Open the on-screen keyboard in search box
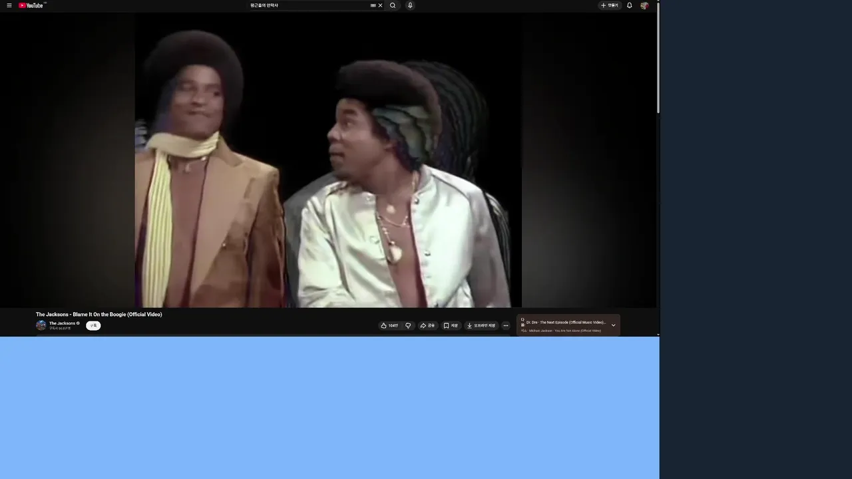This screenshot has height=479, width=852. [373, 5]
